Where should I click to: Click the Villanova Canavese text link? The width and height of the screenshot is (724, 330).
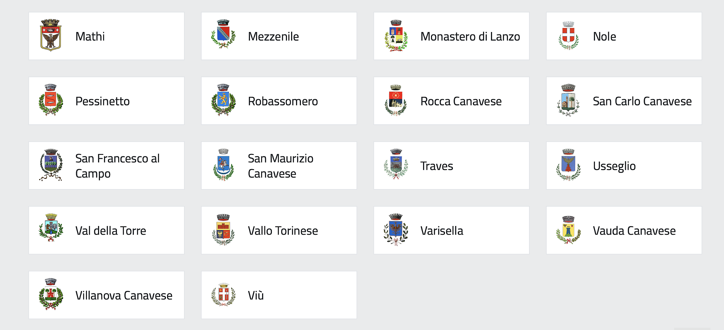(x=124, y=295)
